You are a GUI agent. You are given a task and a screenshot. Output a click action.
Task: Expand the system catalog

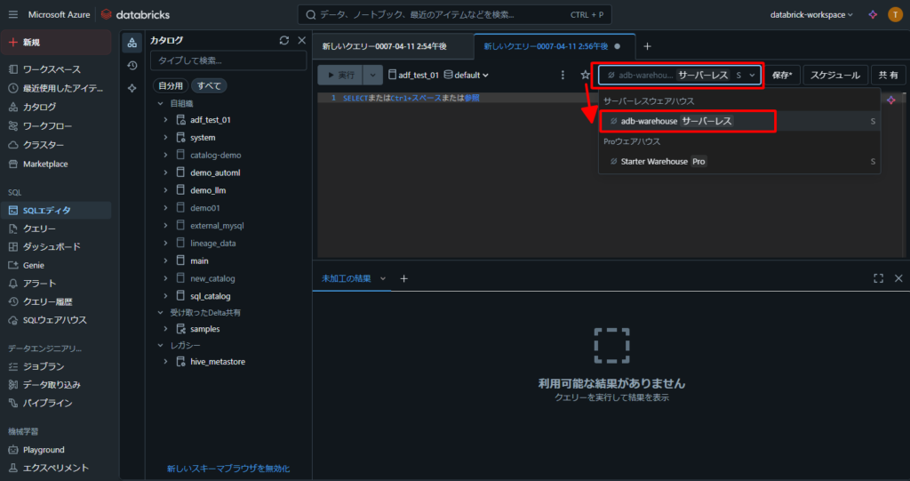166,138
